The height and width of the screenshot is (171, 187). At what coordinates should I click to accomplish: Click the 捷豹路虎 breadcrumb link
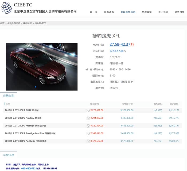point(28,23)
